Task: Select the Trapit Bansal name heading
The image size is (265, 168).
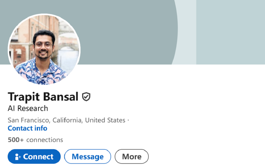Action: 43,97
